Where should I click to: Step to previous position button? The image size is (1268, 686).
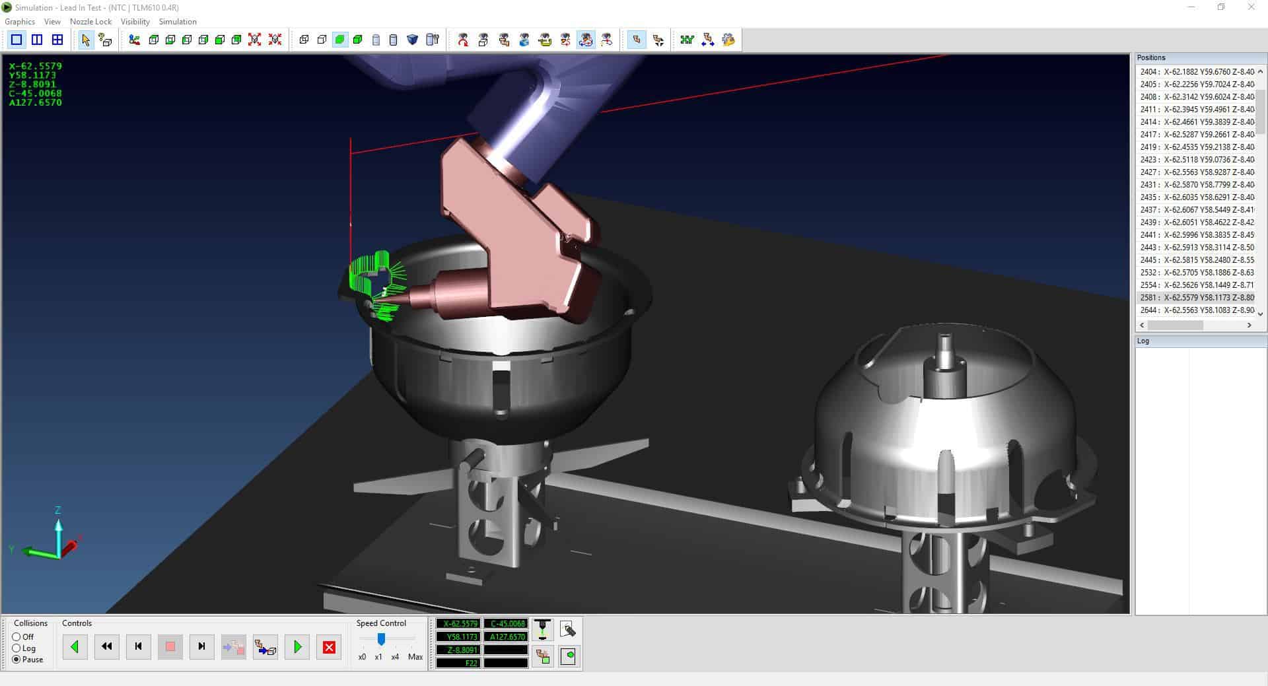tap(139, 647)
